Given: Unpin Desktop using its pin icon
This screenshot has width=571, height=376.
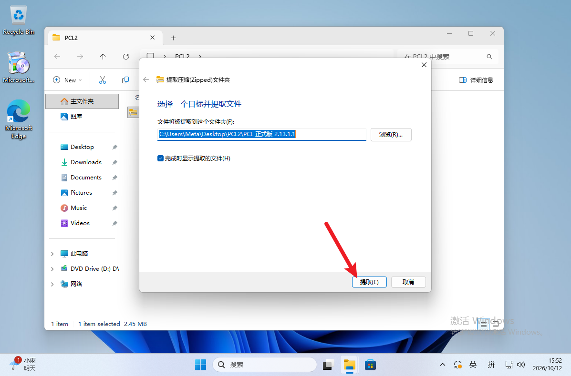Looking at the screenshot, I should pos(114,147).
